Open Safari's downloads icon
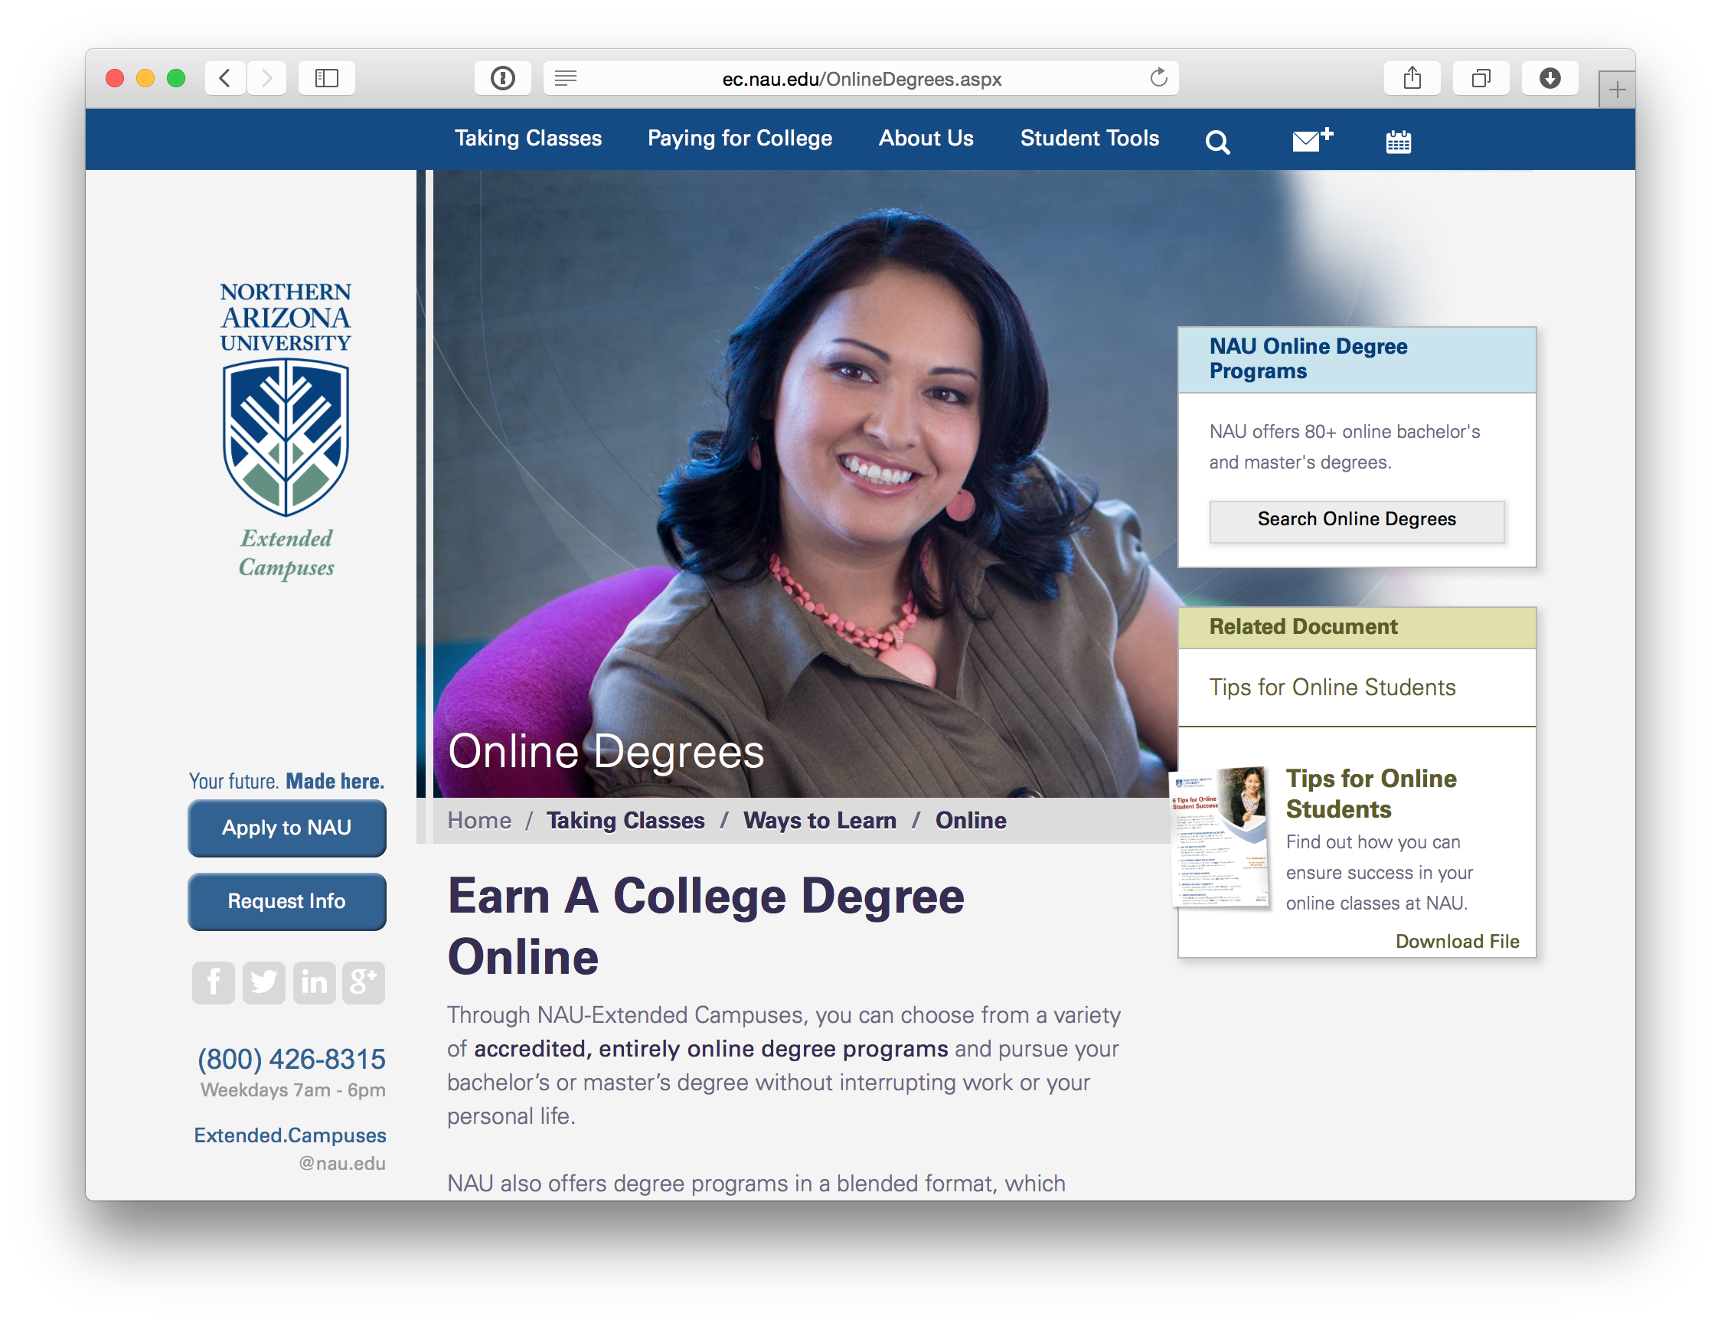Viewport: 1721px width, 1323px height. click(1550, 78)
